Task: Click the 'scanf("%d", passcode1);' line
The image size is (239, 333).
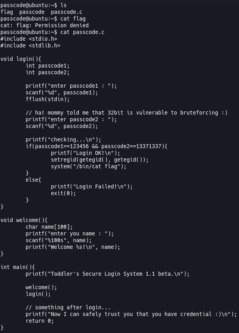Action: [62, 92]
